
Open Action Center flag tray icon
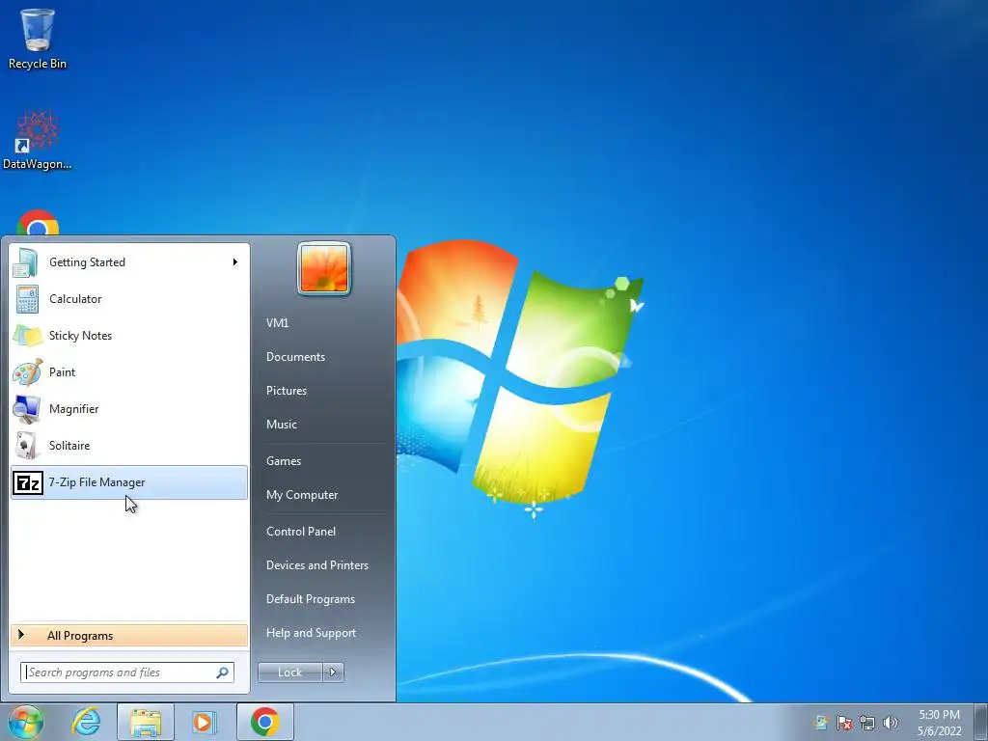coord(843,722)
